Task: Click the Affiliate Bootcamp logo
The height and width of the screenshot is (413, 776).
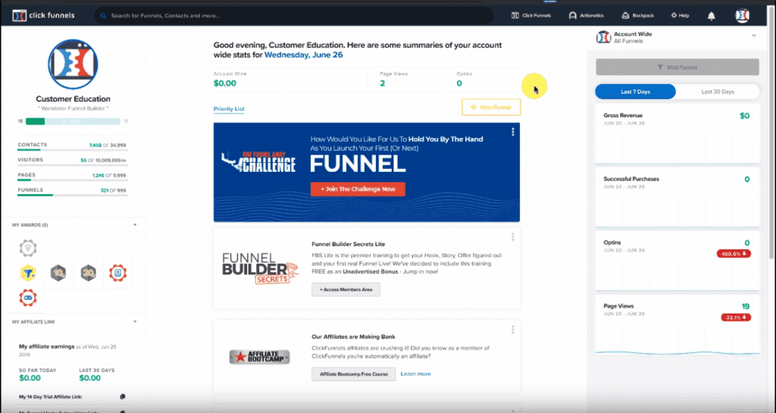Action: coord(259,357)
